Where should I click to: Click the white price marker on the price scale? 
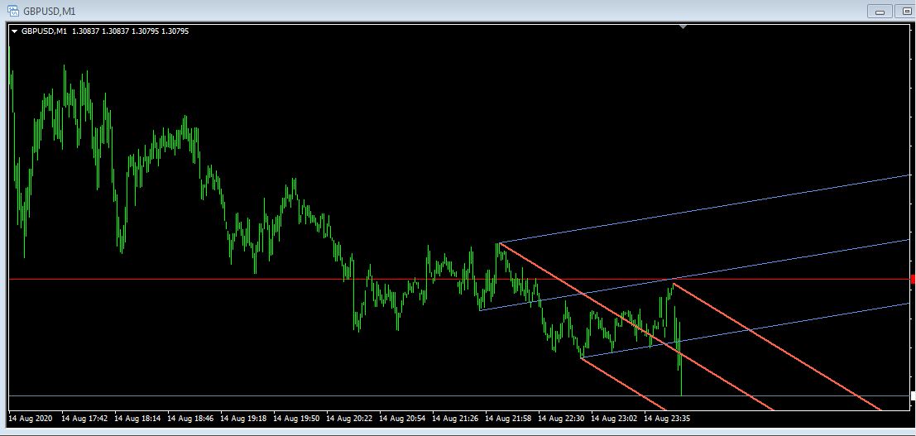click(x=913, y=395)
